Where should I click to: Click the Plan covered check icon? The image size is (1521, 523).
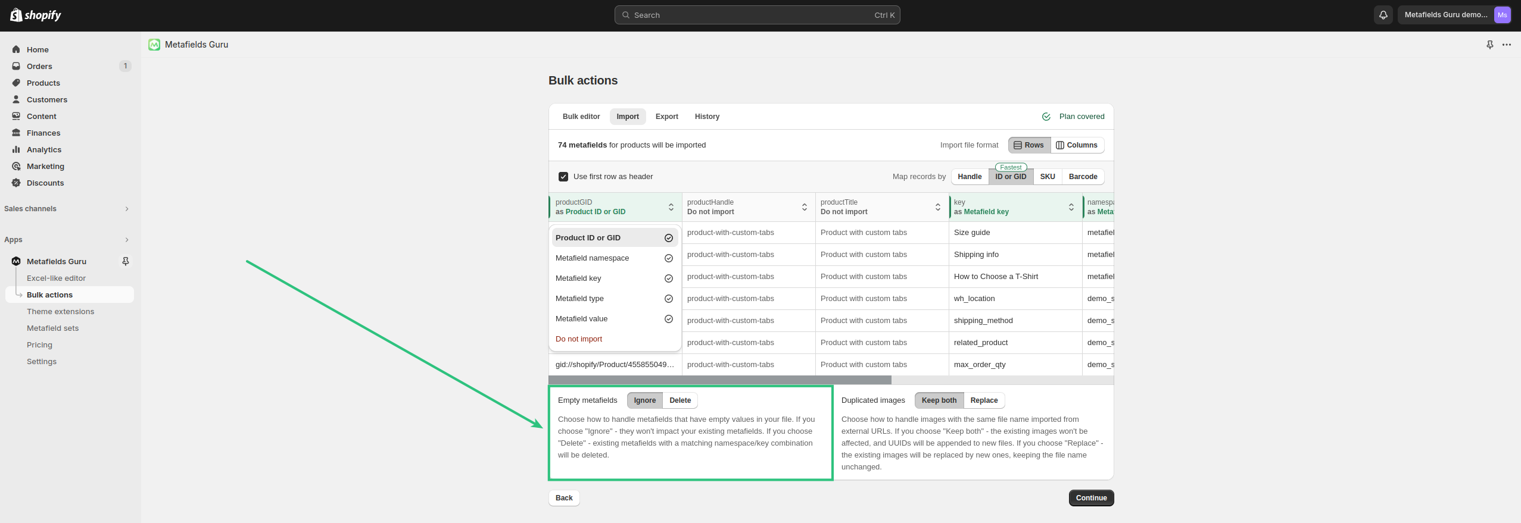(x=1046, y=117)
